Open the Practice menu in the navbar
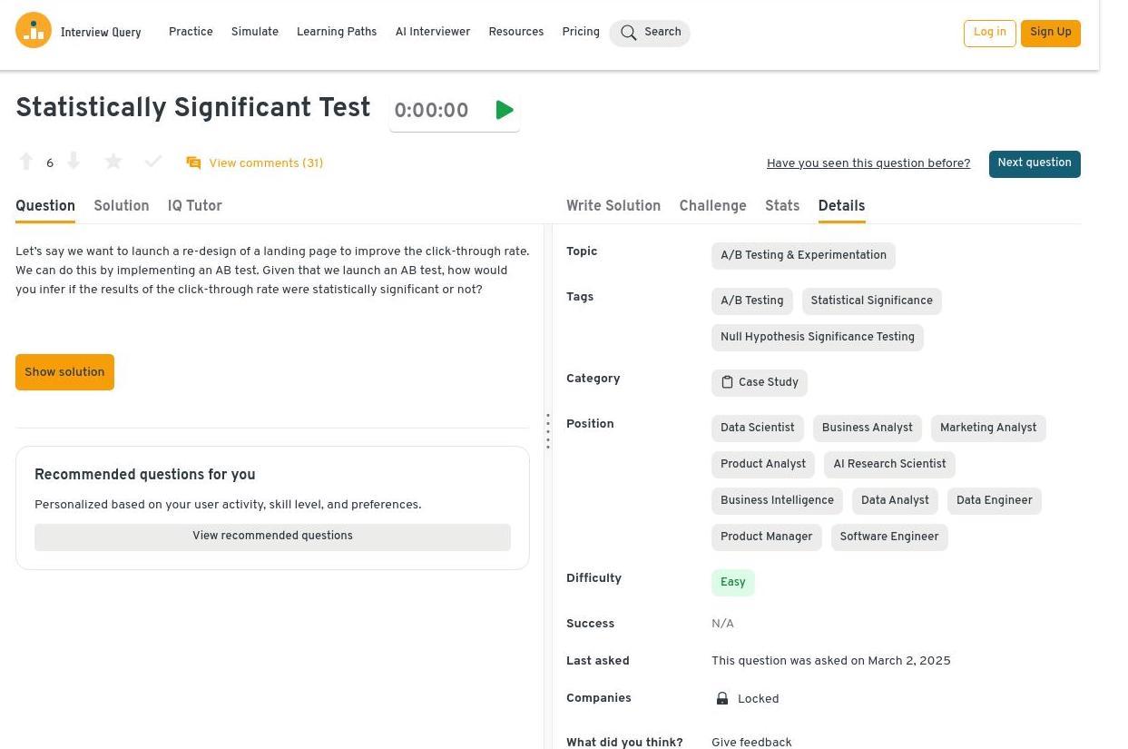This screenshot has width=1128, height=749. [x=191, y=32]
